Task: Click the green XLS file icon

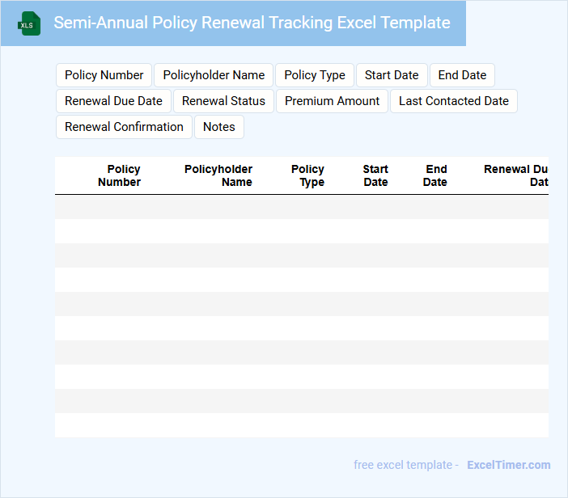Action: tap(30, 23)
